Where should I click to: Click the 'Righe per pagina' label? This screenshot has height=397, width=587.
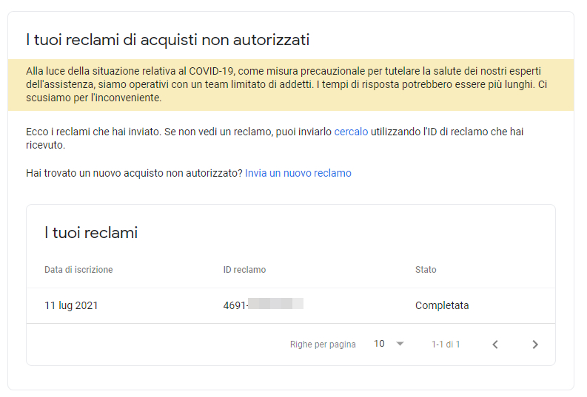click(x=323, y=345)
